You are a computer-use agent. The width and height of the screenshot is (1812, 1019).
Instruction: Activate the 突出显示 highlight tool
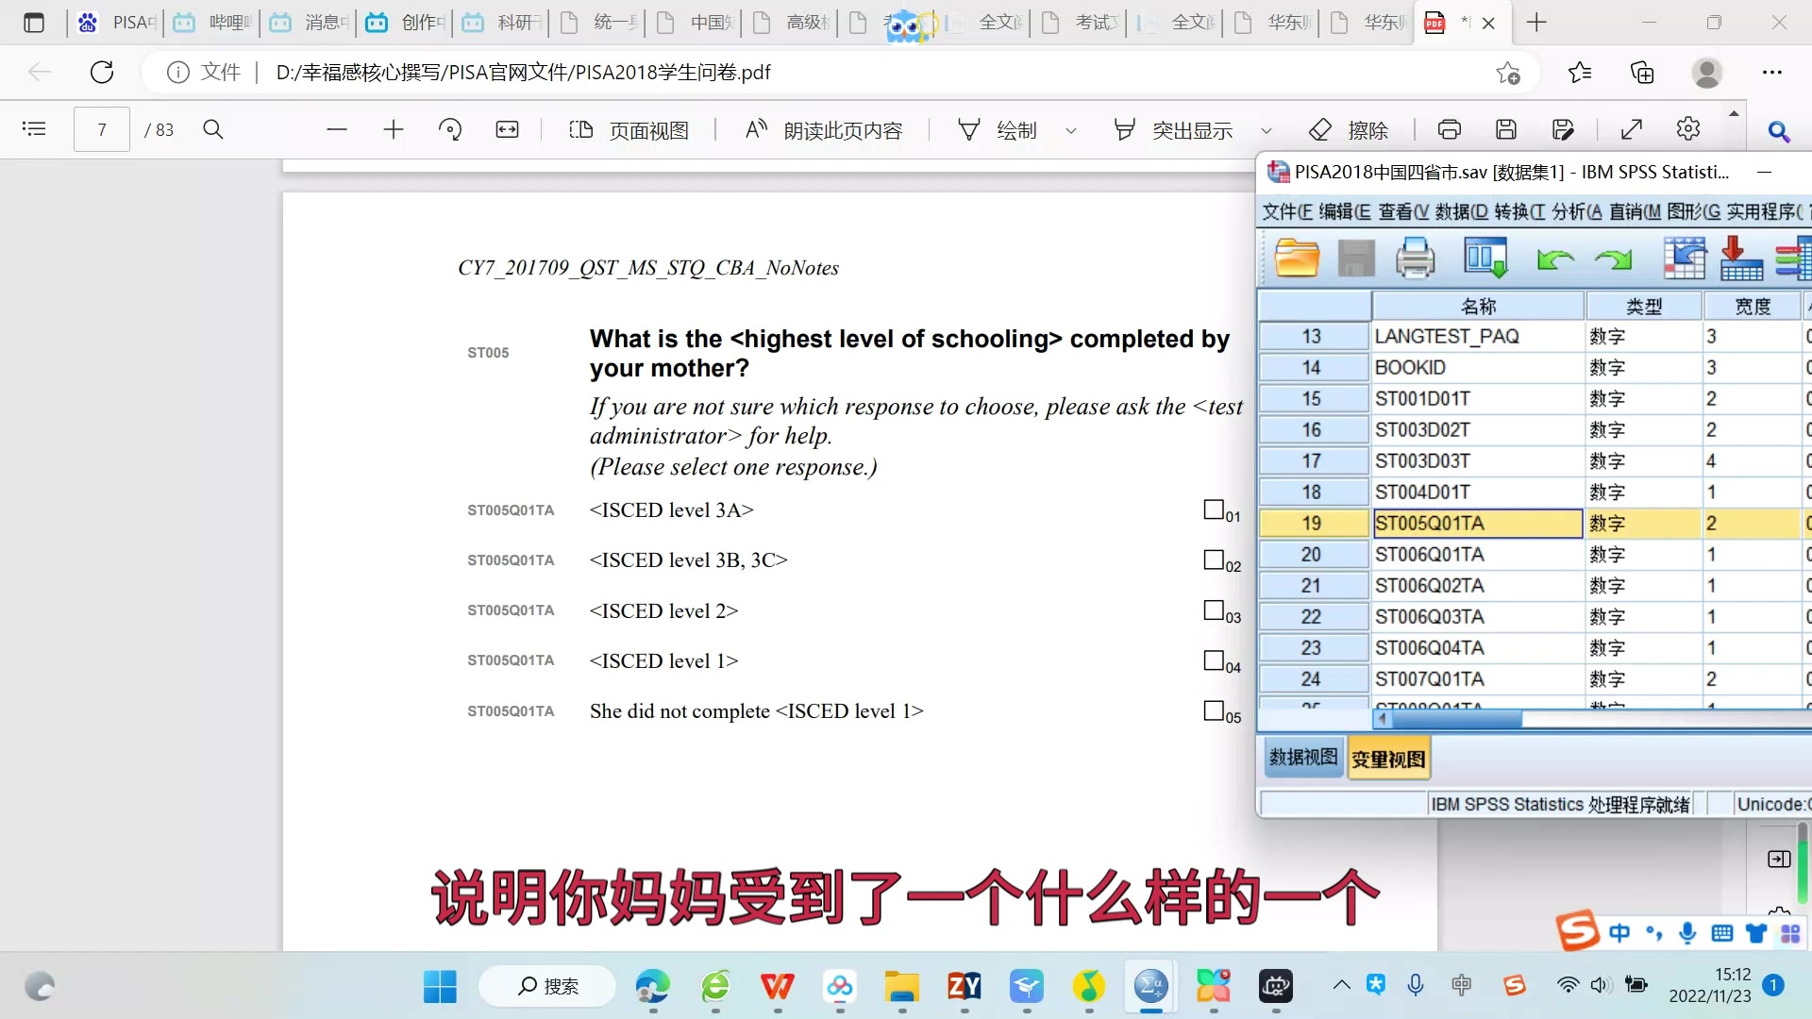[x=1174, y=129]
